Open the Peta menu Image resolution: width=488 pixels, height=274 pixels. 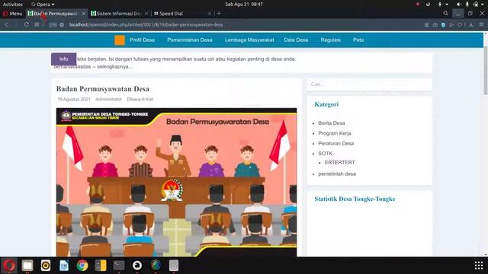point(358,40)
